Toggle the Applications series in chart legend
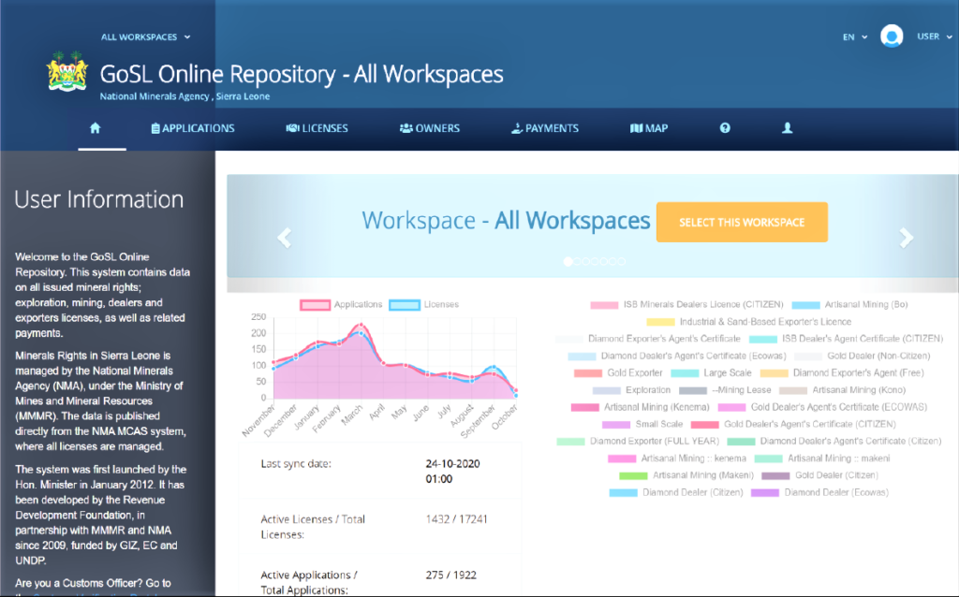This screenshot has height=597, width=959. (341, 304)
